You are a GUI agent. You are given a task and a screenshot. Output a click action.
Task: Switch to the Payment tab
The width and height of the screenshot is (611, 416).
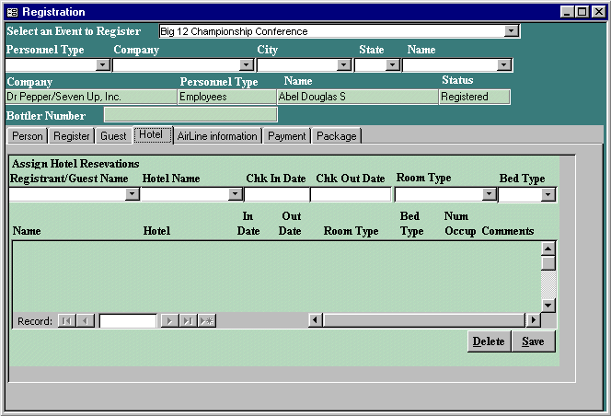[x=287, y=136]
